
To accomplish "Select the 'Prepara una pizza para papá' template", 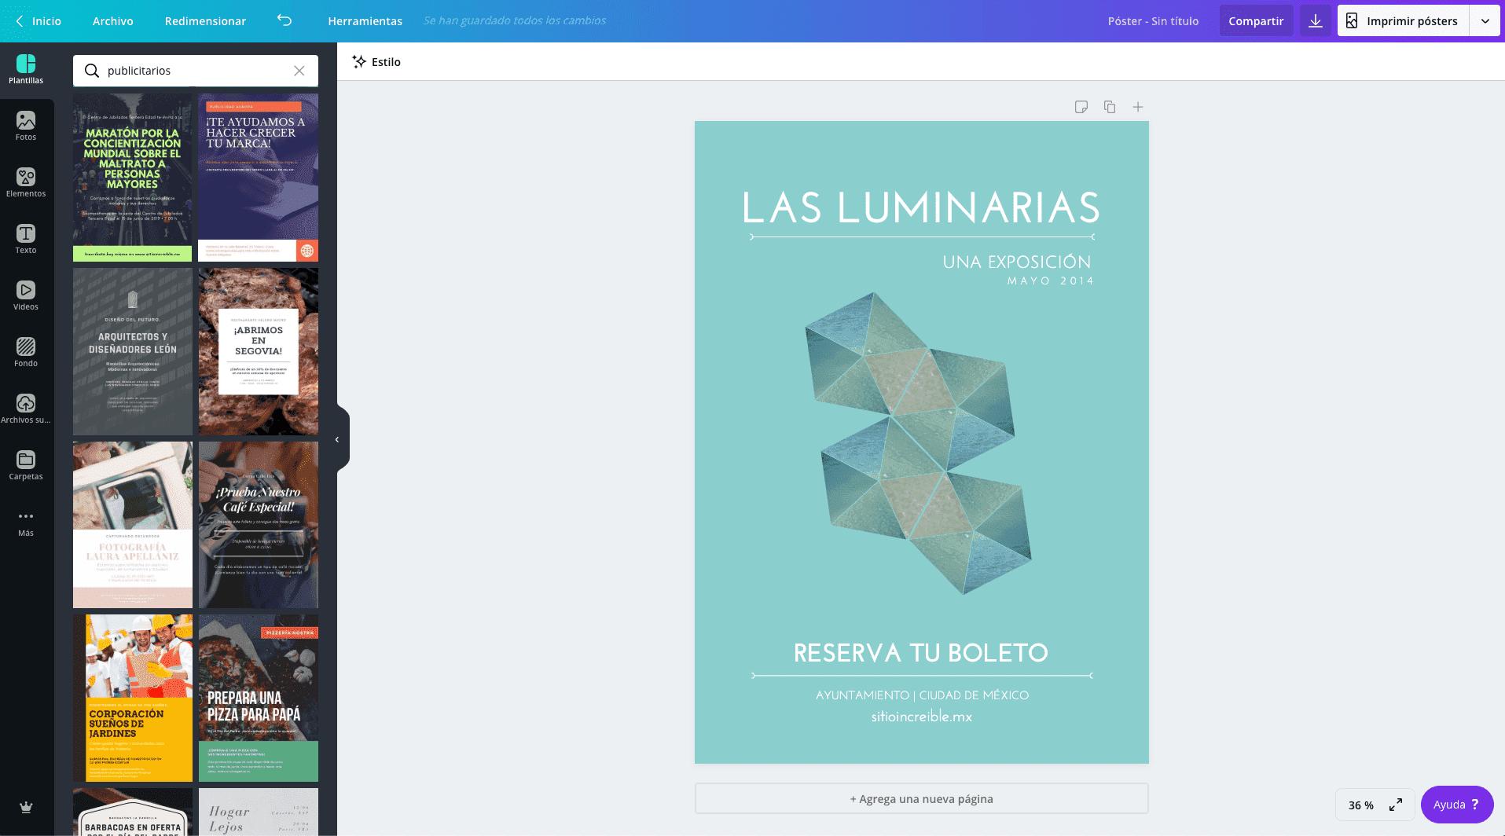I will (x=258, y=697).
